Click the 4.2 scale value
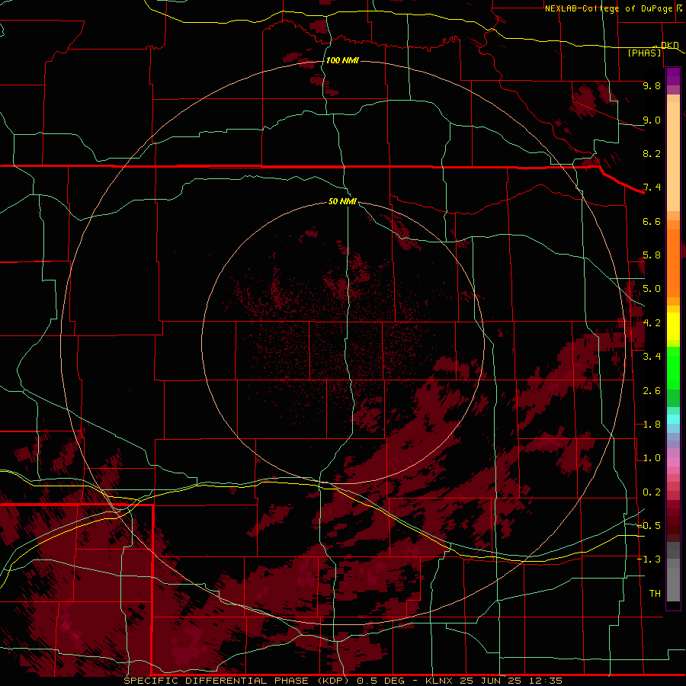This screenshot has width=686, height=686. click(x=652, y=323)
